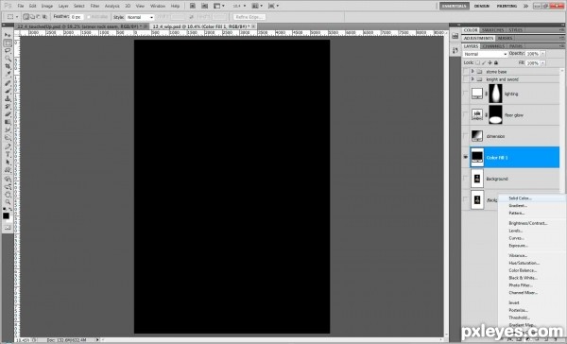Select the History Brush tool
The height and width of the screenshot is (344, 567).
click(8, 107)
